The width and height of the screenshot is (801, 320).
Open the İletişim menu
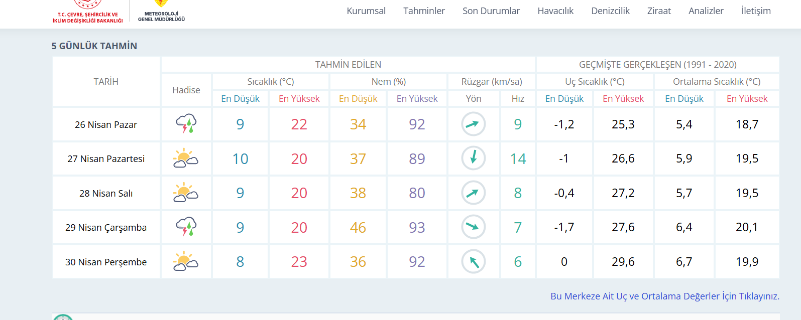point(756,11)
